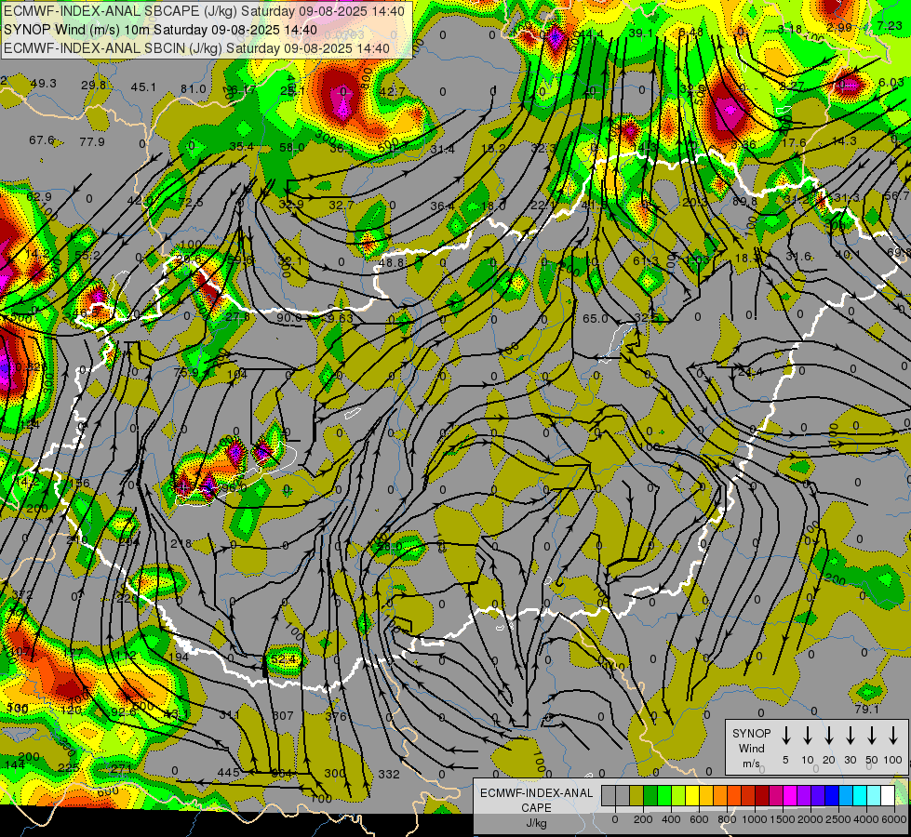Click the '7.23' value in the top-right
The image size is (911, 837).
[890, 25]
